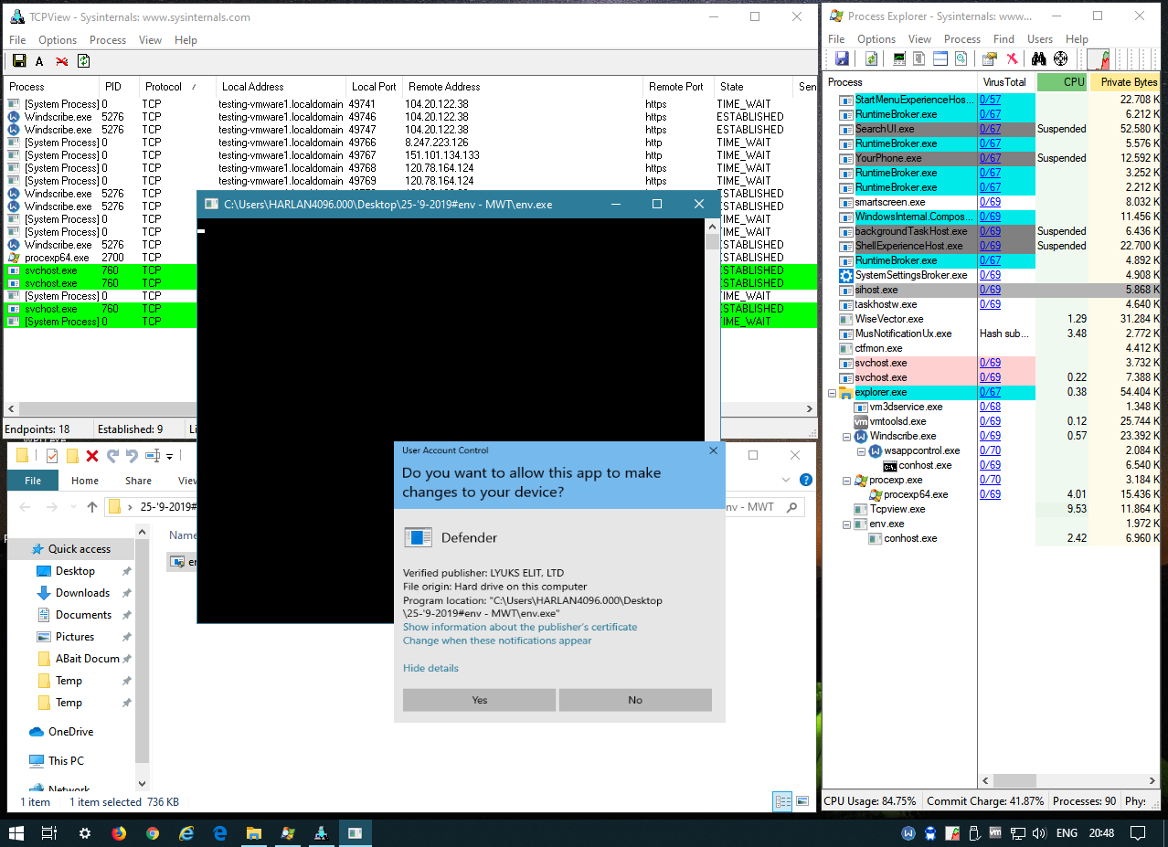
Task: Click the Save icon in TCPView toolbar
Action: point(18,61)
